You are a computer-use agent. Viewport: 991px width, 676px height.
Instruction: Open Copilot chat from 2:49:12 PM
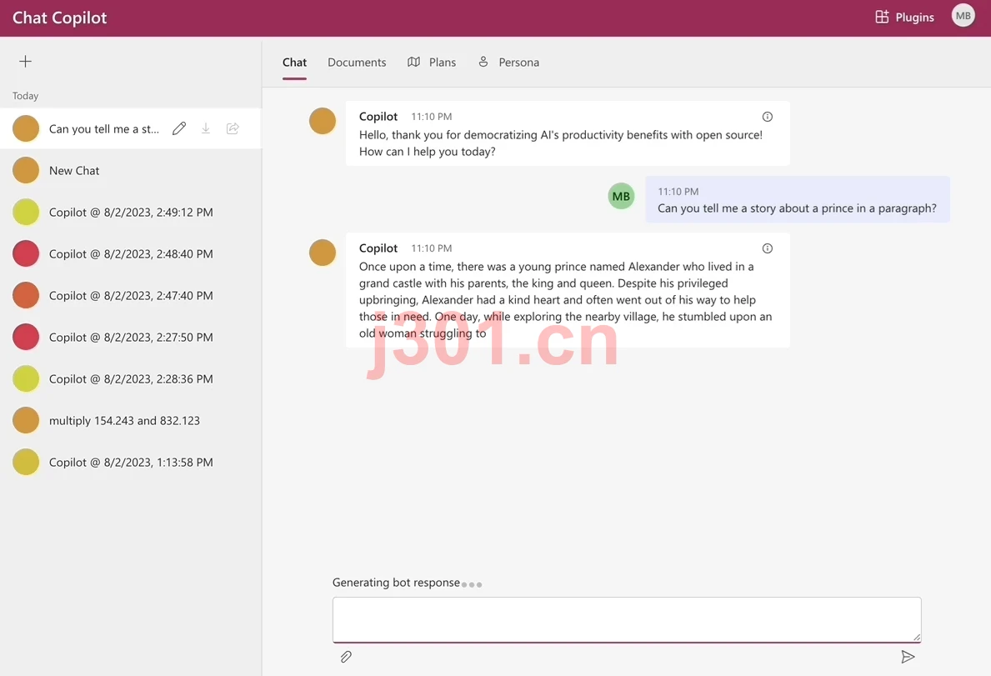[x=131, y=213]
